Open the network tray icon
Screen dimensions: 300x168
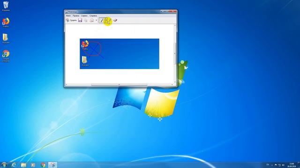[279, 165]
